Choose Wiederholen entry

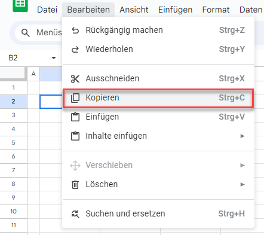coord(158,49)
